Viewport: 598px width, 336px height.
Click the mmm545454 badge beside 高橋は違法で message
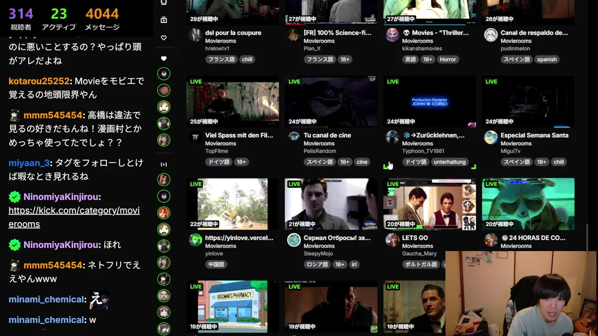(x=15, y=115)
